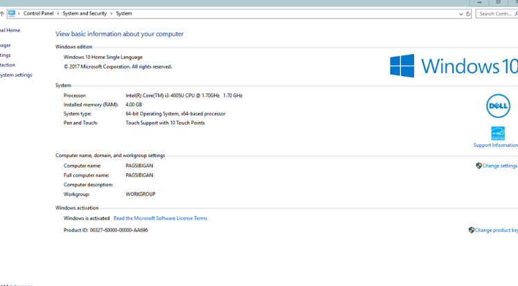Open the address bar history dropdown
Viewport: 518px width, 286px height.
coord(461,14)
